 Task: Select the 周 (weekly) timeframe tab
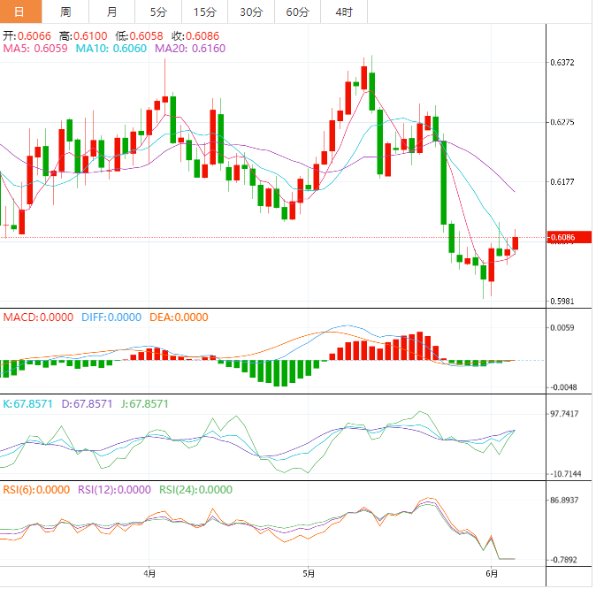65,11
